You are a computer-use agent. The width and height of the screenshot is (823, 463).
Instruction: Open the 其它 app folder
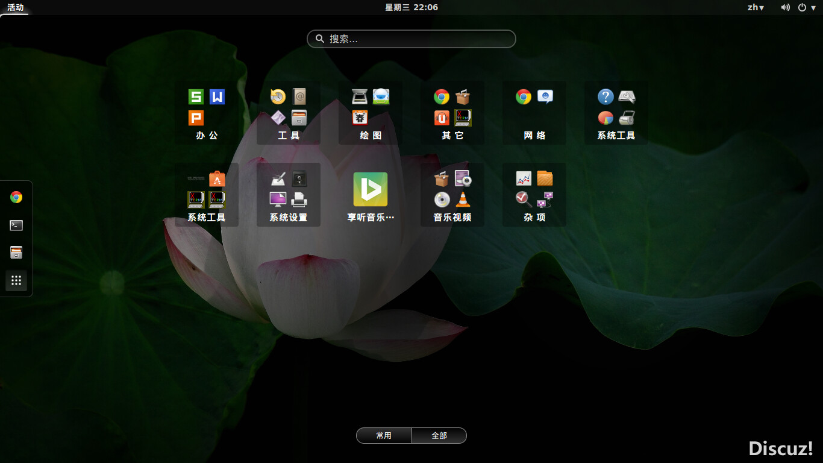tap(452, 113)
